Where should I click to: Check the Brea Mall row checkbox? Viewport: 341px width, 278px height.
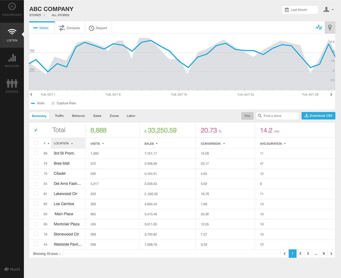36,163
